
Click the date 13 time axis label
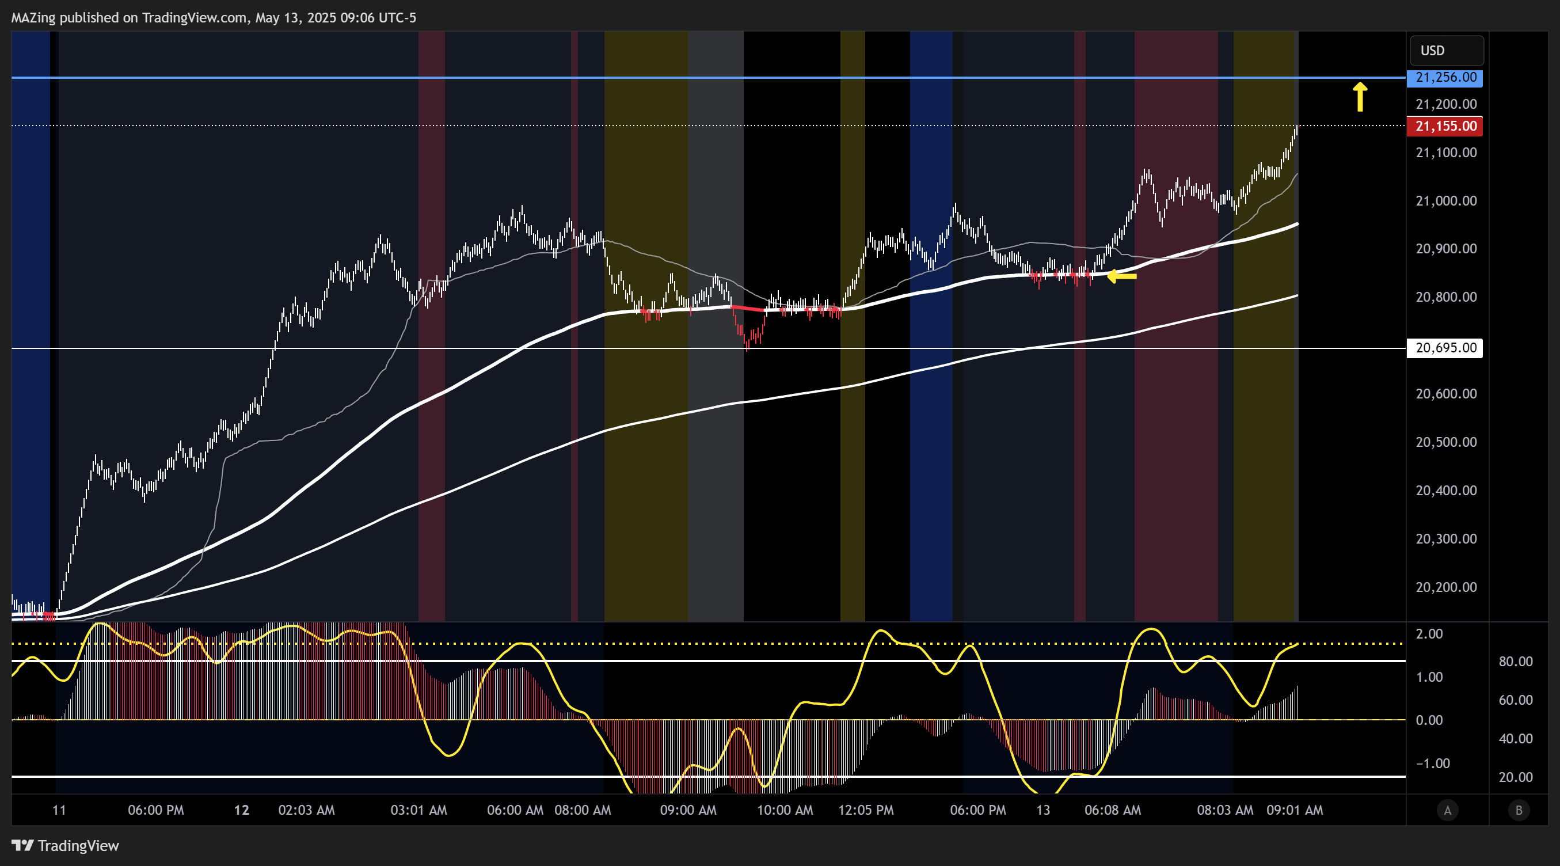pyautogui.click(x=1043, y=810)
